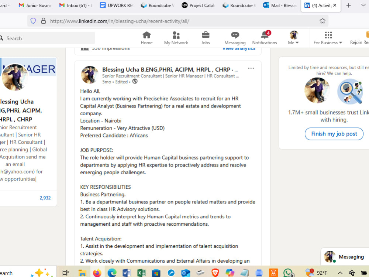Click the Rejoin link in the navigation
The image size is (369, 277).
pyautogui.click(x=359, y=38)
